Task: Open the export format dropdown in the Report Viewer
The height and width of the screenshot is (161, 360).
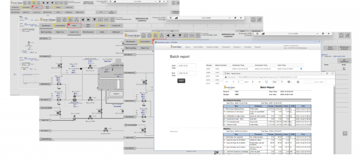Action: pos(290,82)
